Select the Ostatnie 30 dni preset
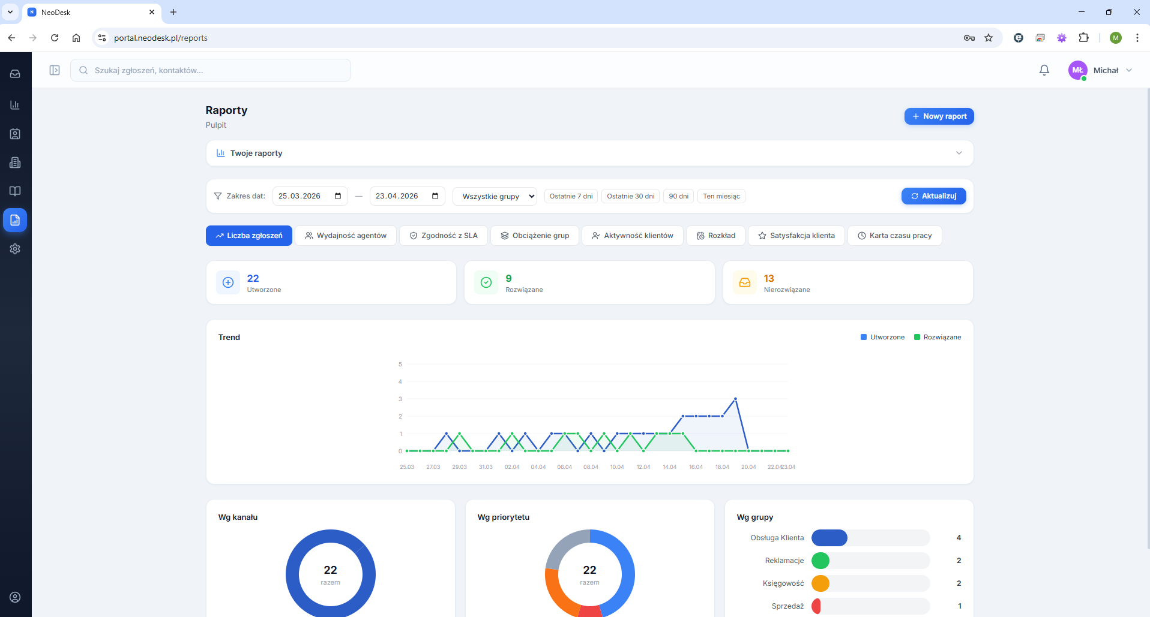 (630, 196)
